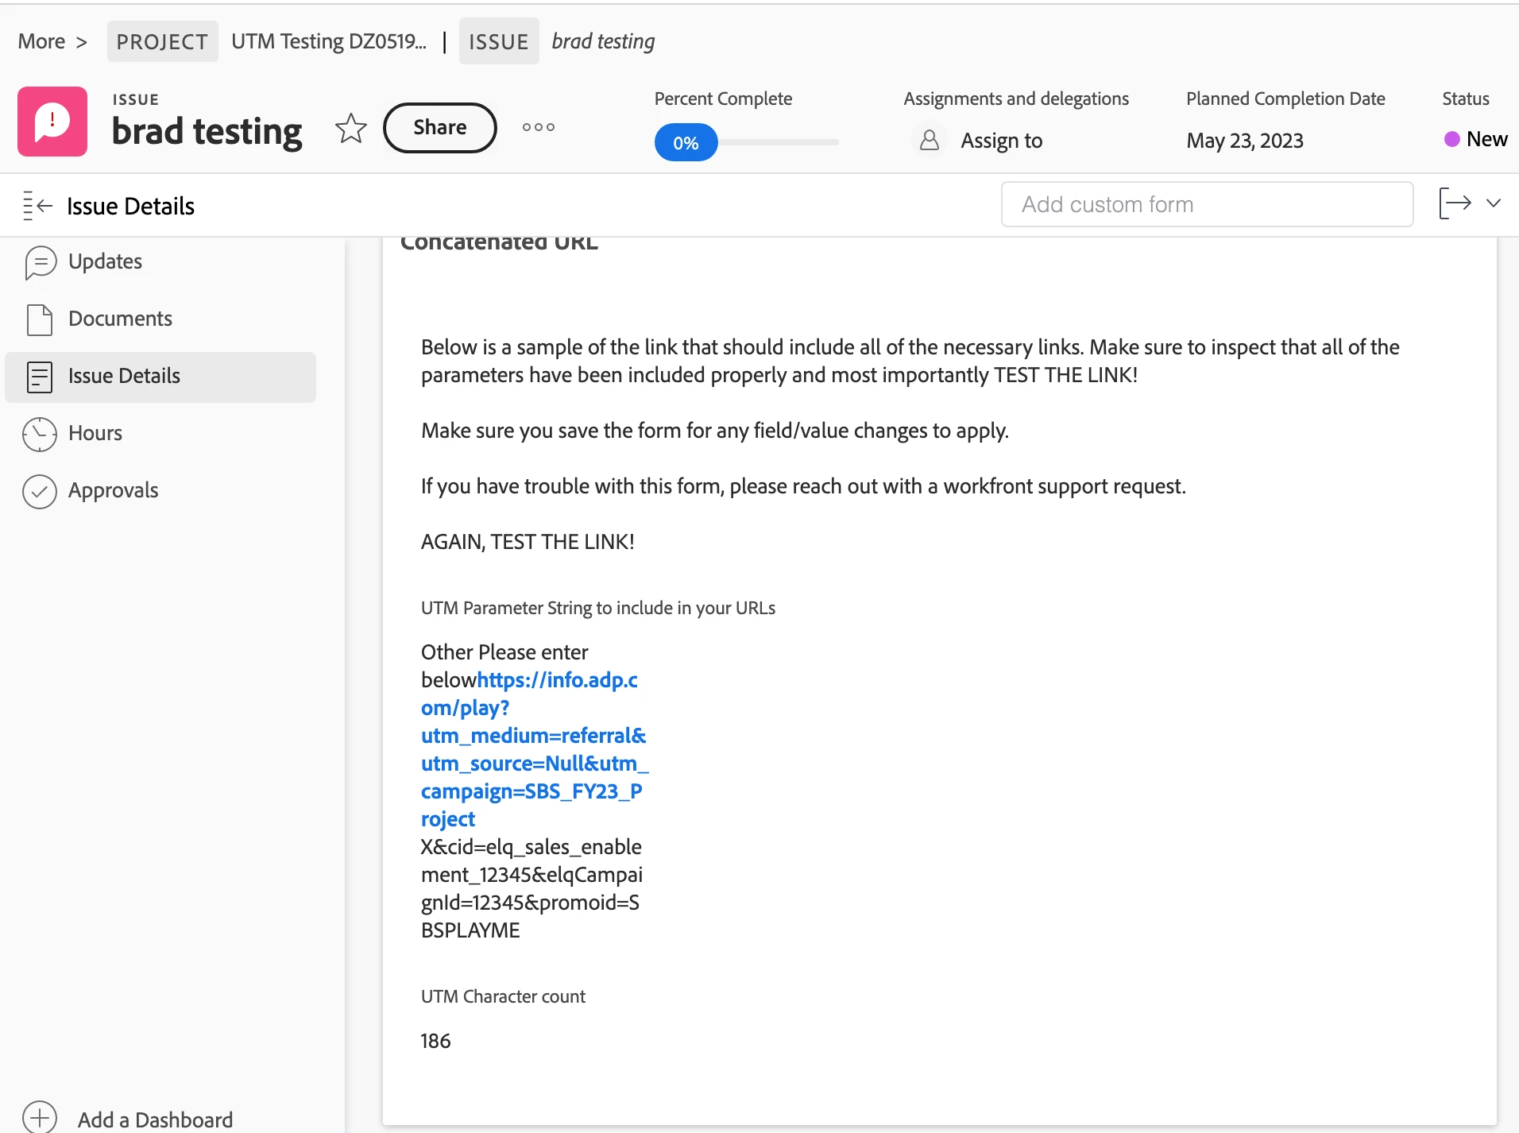Expand the More breadcrumb
Viewport: 1519px width, 1133px height.
click(x=52, y=41)
